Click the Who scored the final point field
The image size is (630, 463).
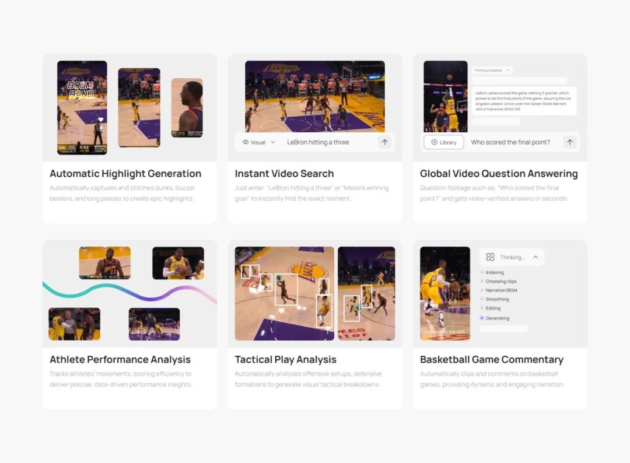pos(510,142)
